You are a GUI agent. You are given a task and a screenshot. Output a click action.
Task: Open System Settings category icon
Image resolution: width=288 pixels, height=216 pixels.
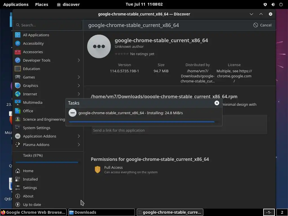(x=18, y=128)
